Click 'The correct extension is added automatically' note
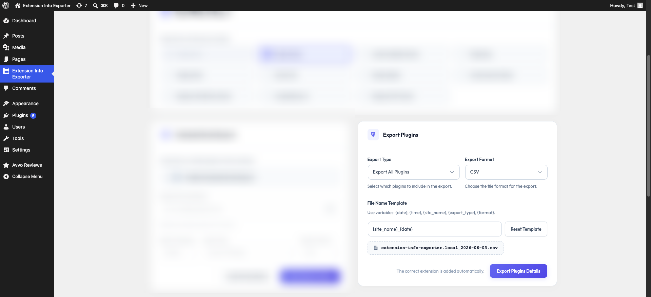Viewport: 651px width, 297px height. tap(440, 271)
